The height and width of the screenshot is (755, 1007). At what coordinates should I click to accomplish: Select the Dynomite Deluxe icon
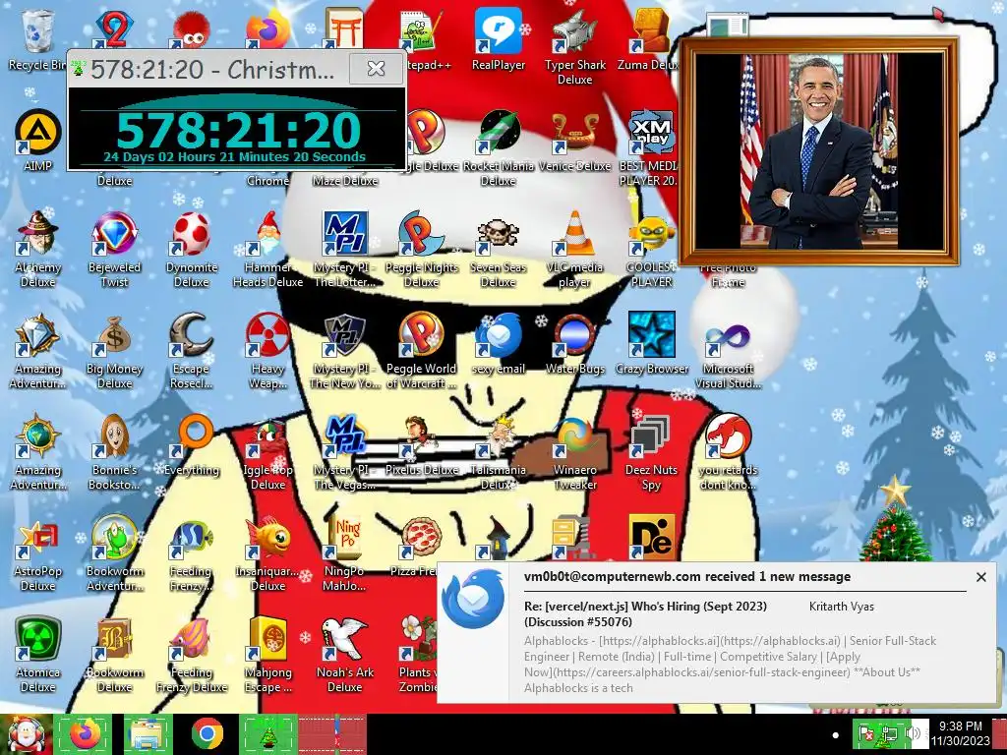click(x=192, y=249)
